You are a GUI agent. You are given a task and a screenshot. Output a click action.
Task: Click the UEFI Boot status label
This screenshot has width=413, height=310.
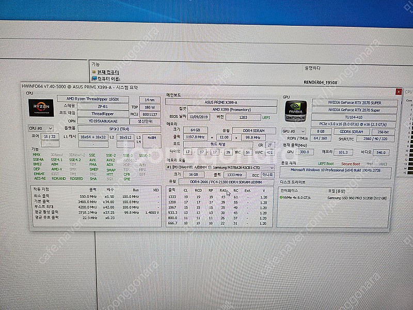(x=326, y=163)
